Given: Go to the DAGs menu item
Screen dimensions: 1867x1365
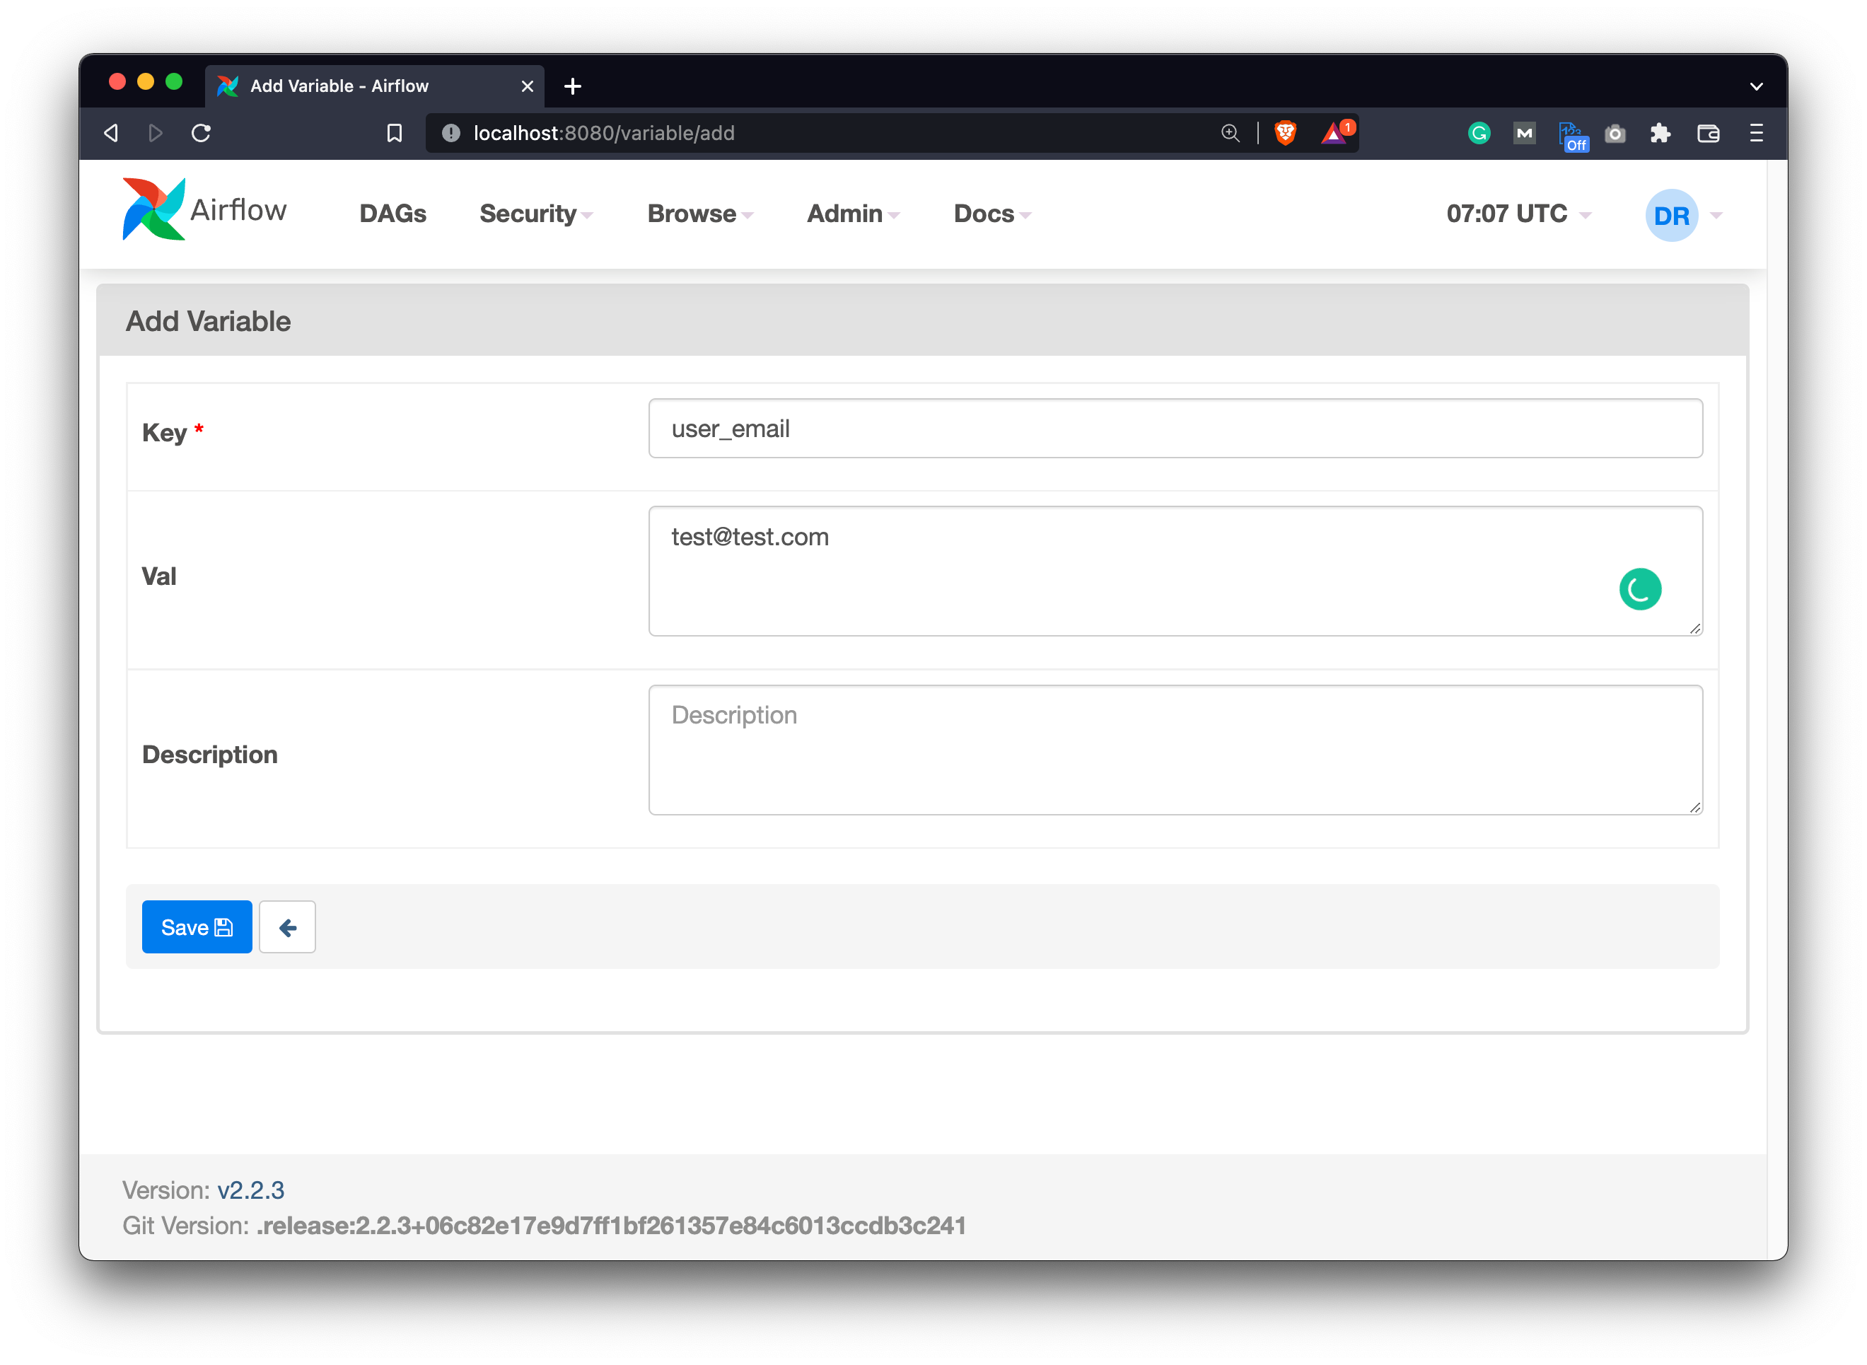Looking at the screenshot, I should 392,214.
